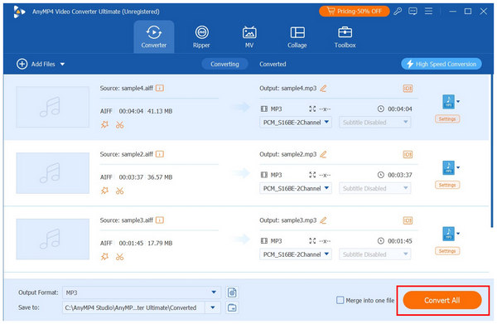Edit ID3 metadata for sample4.mp3
Image resolution: width=497 pixels, height=324 pixels.
pyautogui.click(x=408, y=89)
